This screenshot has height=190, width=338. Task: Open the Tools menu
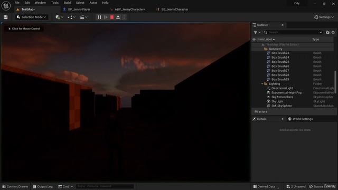pos(55,3)
